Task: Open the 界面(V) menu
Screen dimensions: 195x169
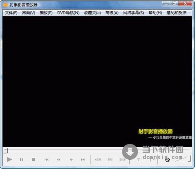Action: click(x=28, y=13)
